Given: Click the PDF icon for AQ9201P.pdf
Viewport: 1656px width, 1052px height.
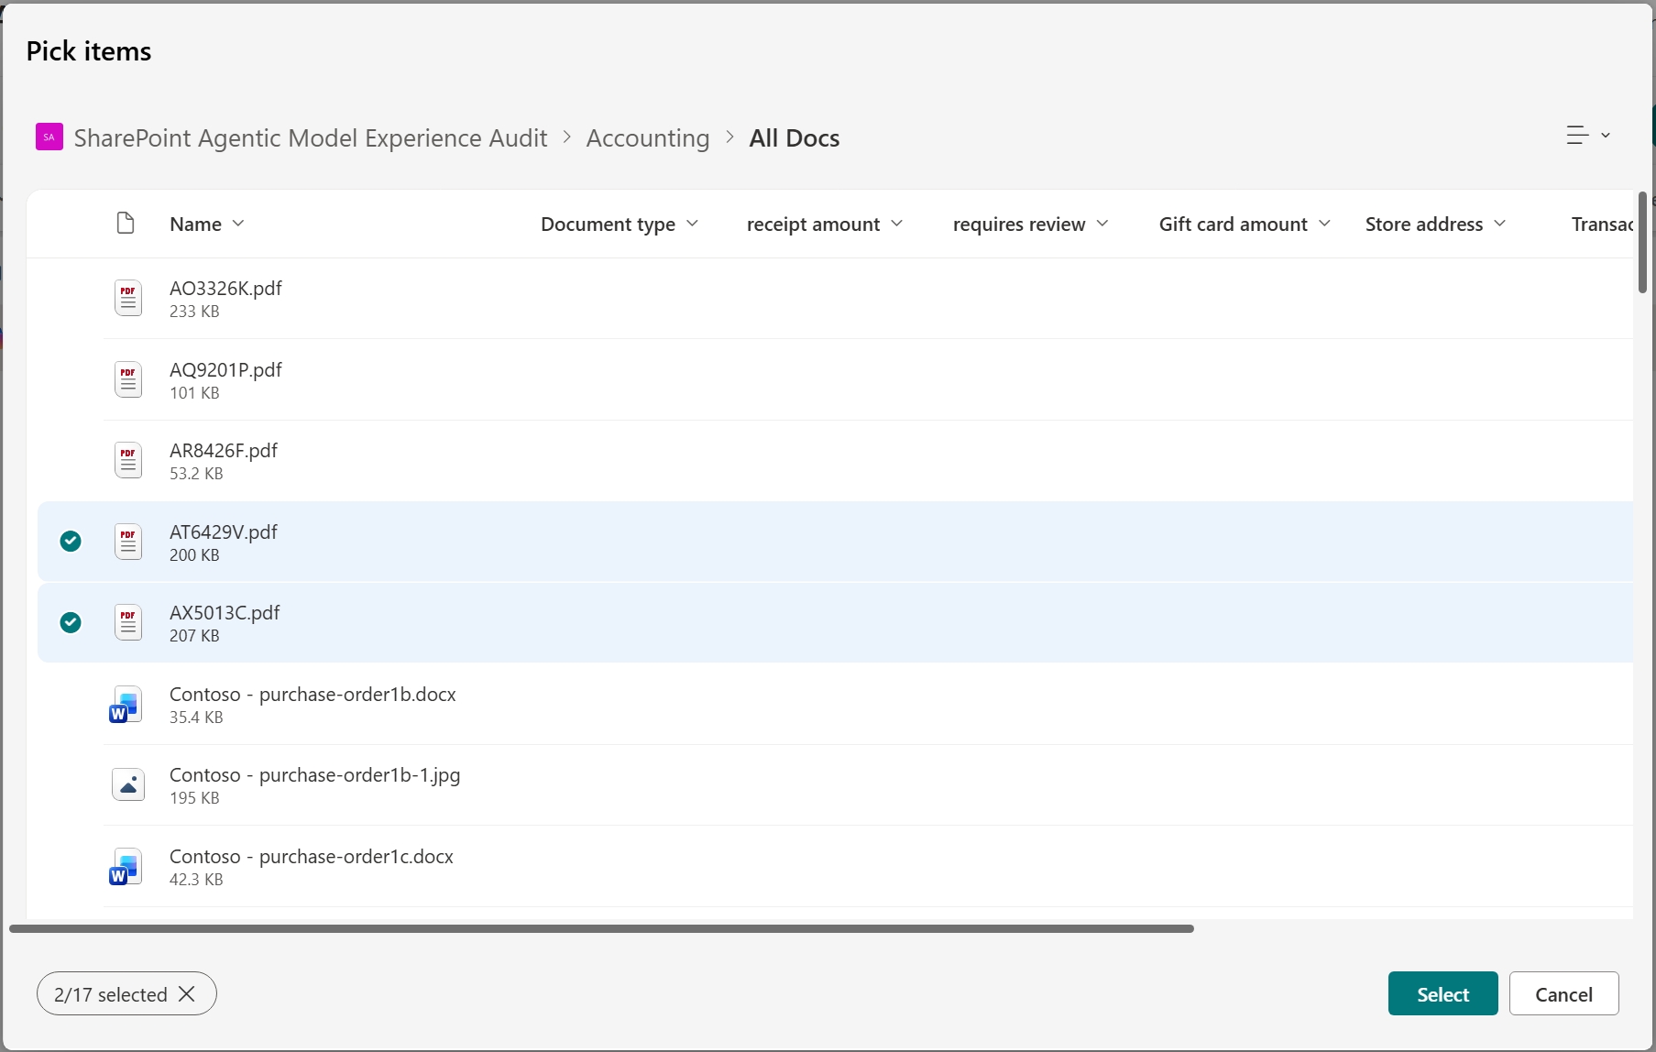Looking at the screenshot, I should pyautogui.click(x=128, y=379).
